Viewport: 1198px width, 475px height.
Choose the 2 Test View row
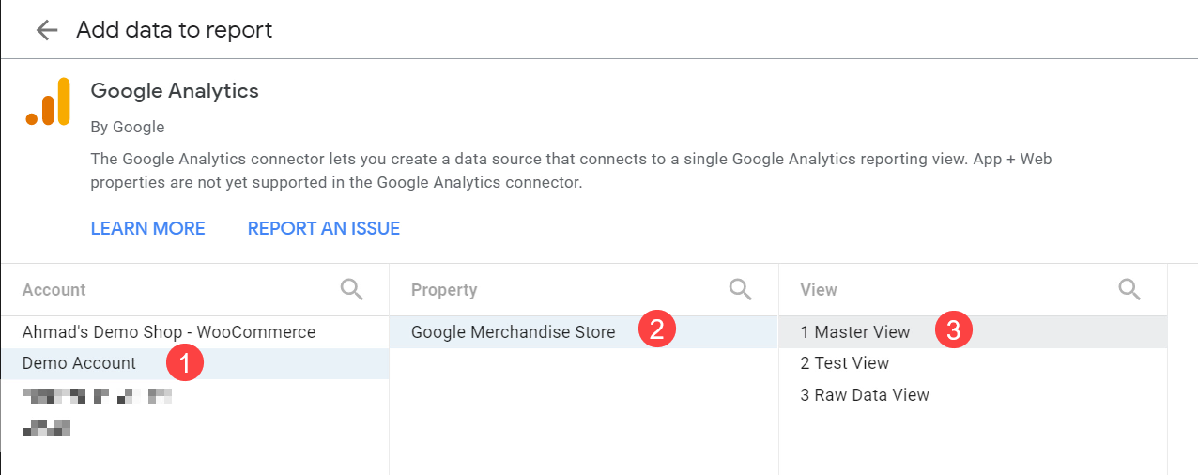click(x=973, y=363)
